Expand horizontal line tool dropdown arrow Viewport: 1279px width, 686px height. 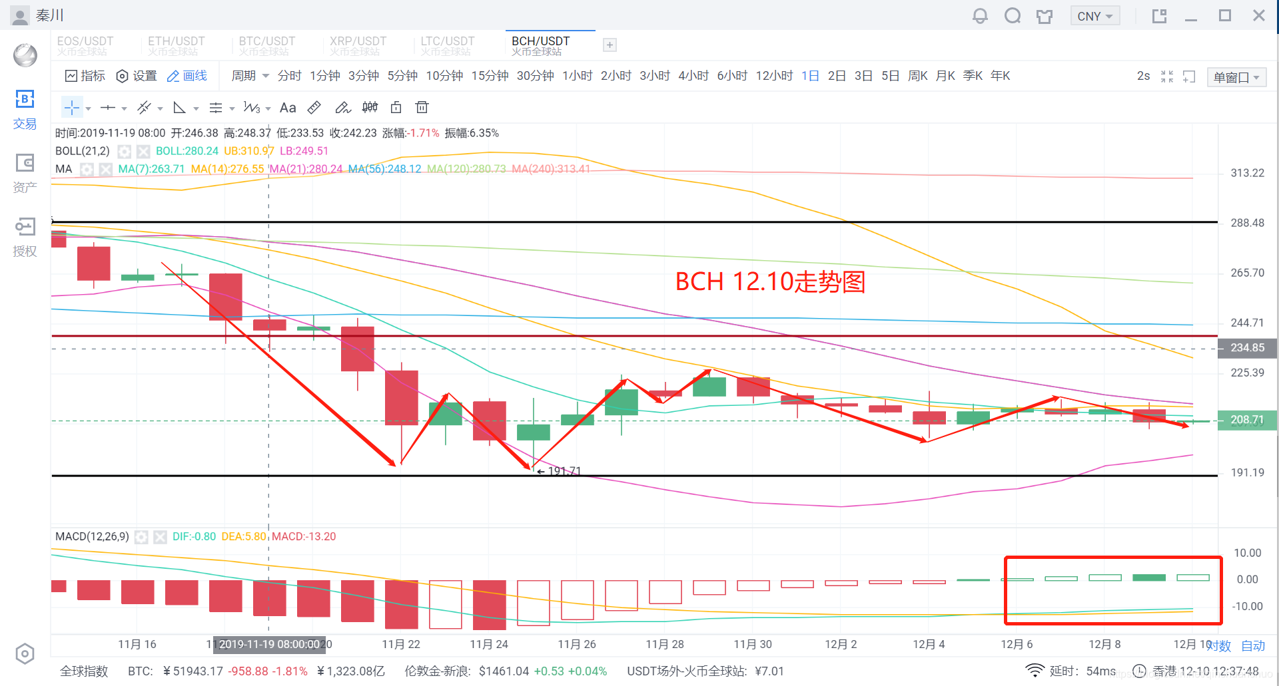click(x=124, y=108)
